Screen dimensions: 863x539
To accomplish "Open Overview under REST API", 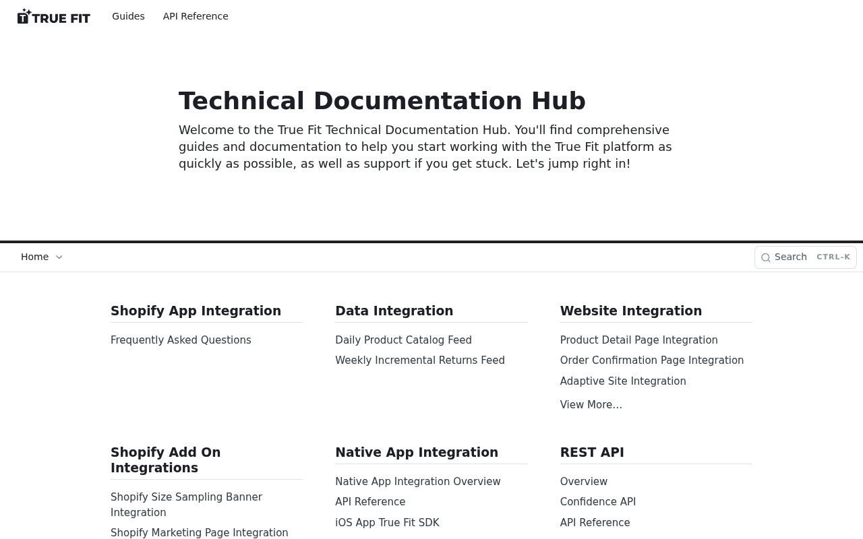I will [x=584, y=482].
